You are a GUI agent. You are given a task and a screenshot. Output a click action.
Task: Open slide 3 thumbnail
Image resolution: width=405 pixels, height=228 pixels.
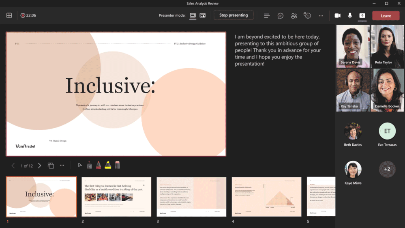(x=191, y=197)
